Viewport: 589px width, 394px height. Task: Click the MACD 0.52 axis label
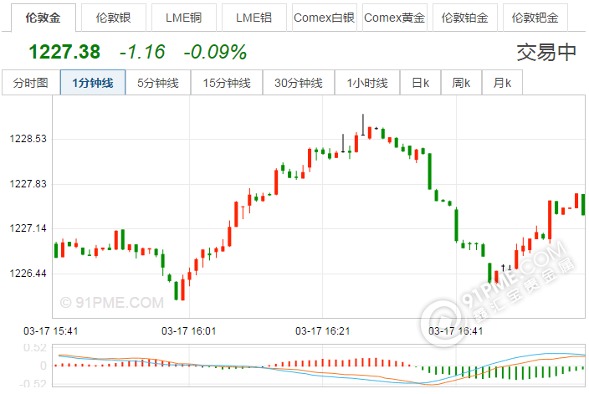click(x=35, y=348)
